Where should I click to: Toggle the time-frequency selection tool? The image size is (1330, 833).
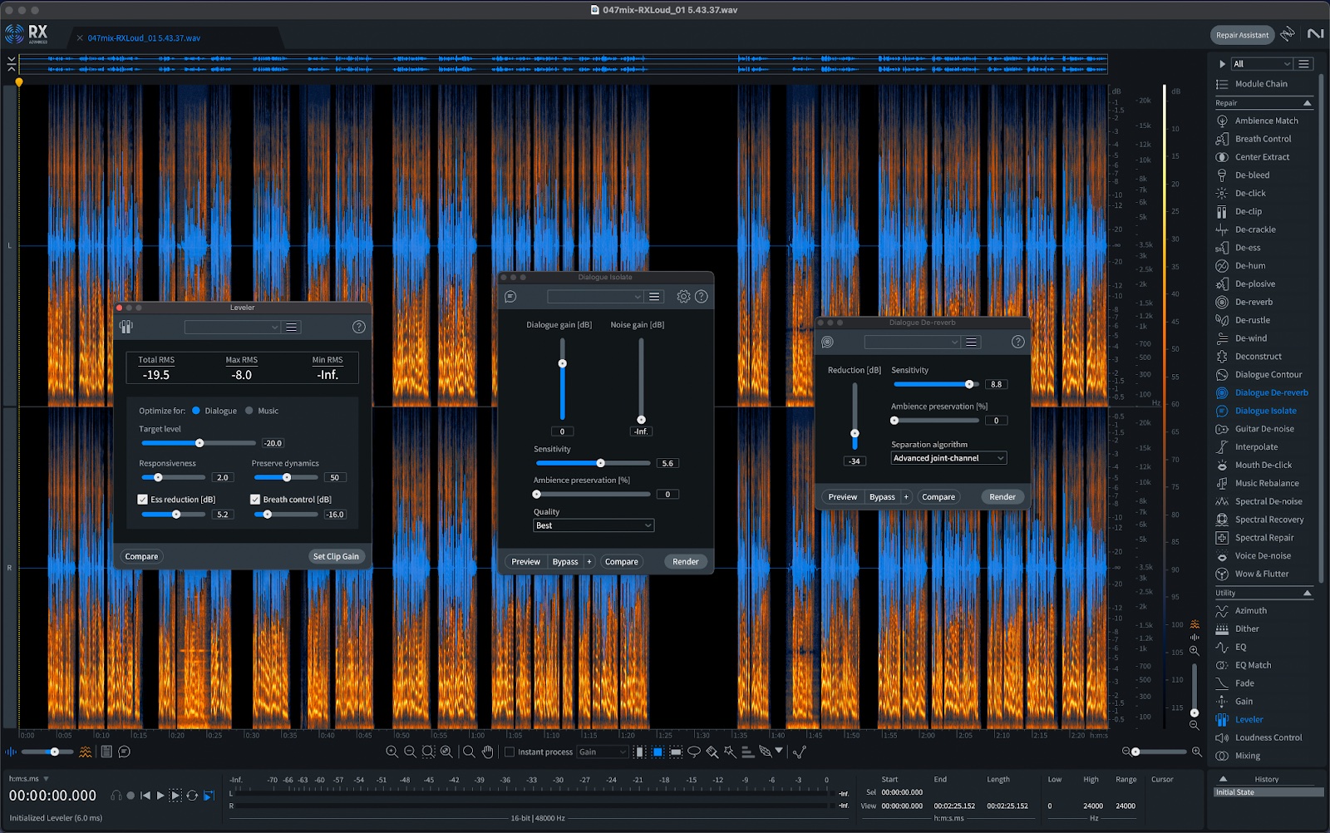tap(658, 752)
